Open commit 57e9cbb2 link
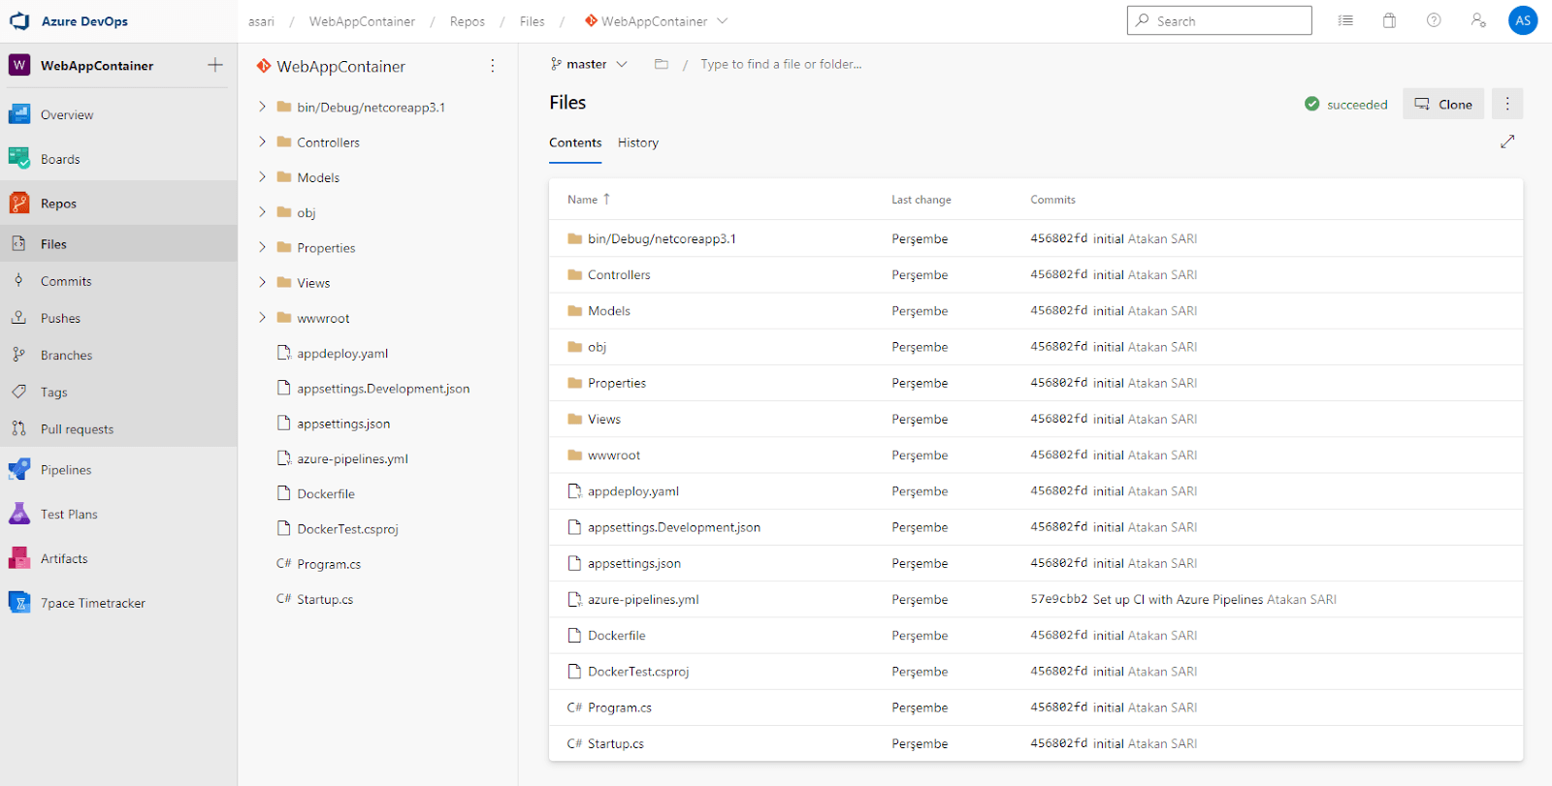 pos(1059,599)
